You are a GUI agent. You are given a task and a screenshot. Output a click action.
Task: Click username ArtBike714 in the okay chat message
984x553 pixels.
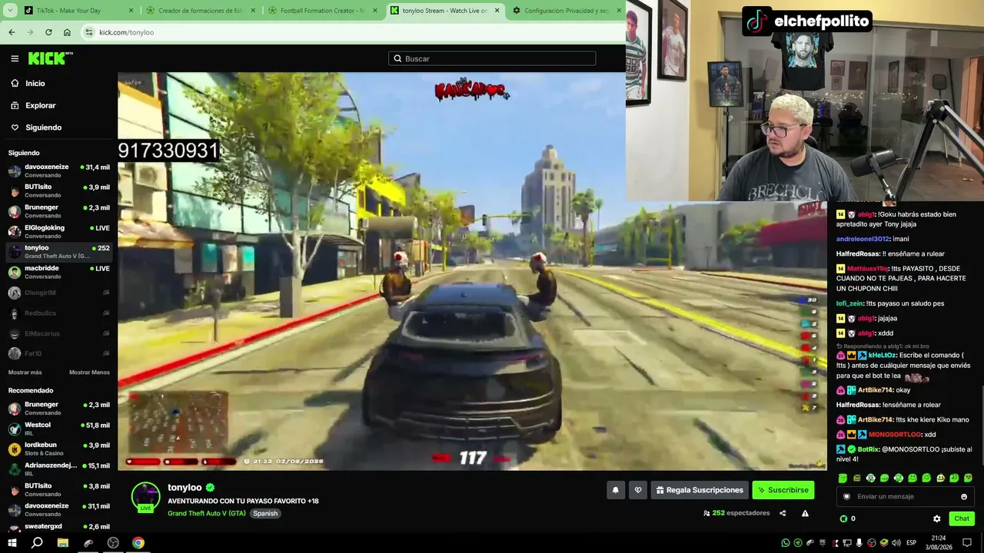[x=875, y=390]
